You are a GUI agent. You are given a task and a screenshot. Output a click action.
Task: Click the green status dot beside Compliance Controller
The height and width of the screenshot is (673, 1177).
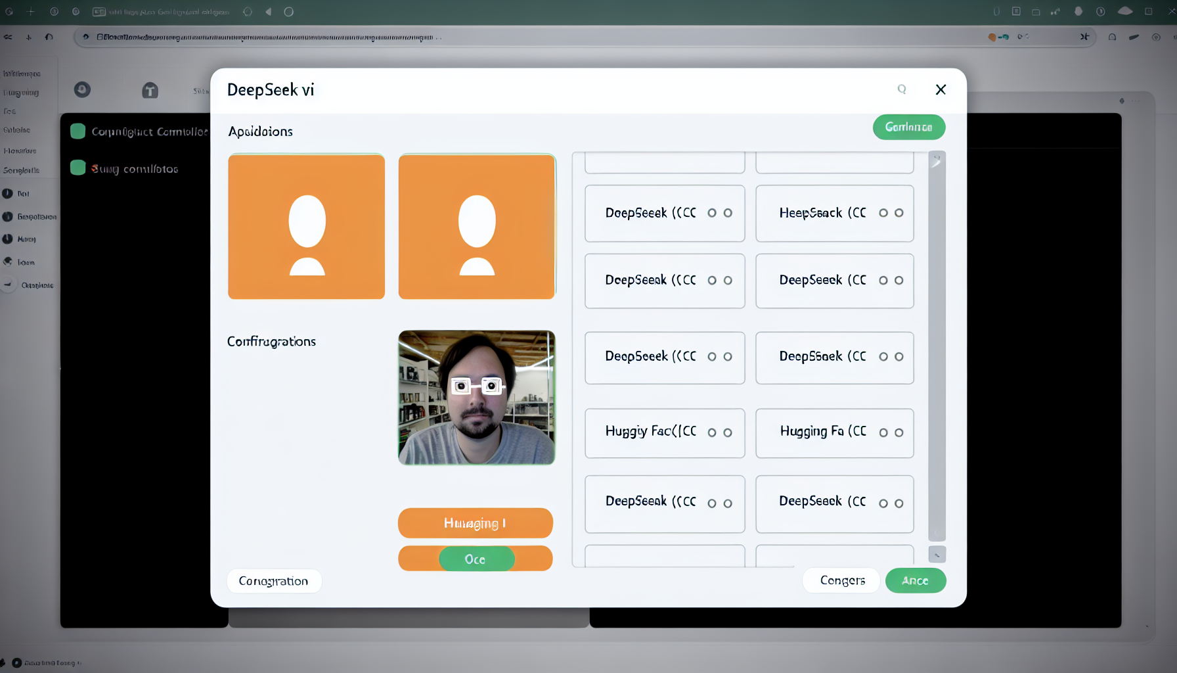[x=78, y=131]
